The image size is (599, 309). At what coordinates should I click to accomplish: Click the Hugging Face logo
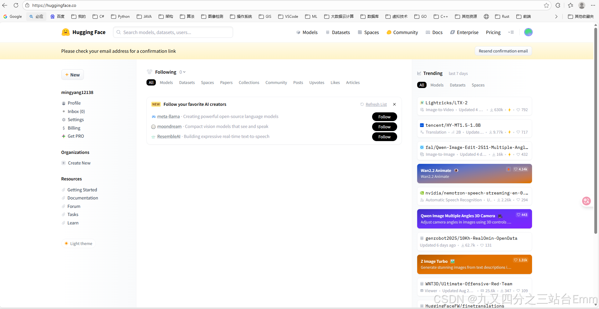[x=84, y=32]
